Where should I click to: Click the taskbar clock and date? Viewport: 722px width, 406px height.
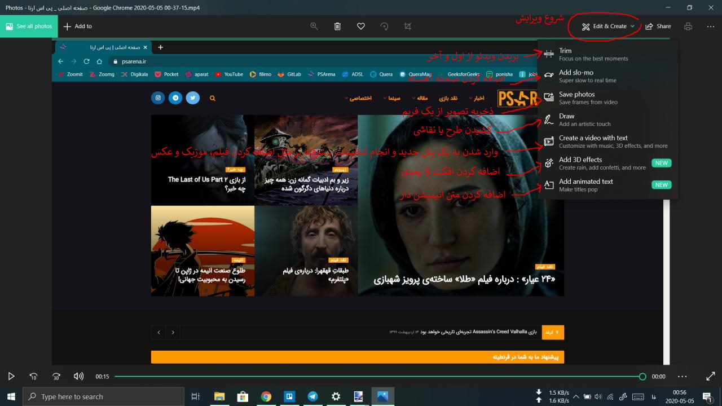[680, 396]
